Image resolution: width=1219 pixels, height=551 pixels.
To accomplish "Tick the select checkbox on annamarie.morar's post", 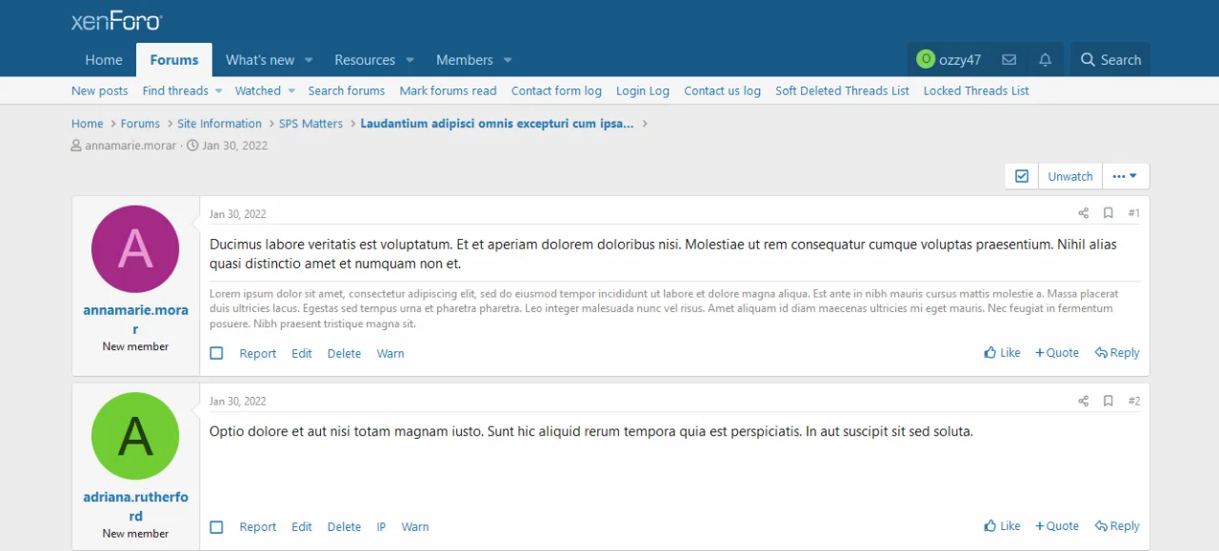I will [x=216, y=353].
